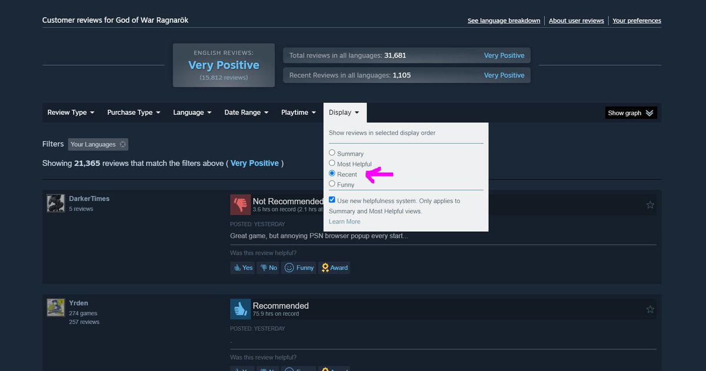Click the Recommended title on Yrden review

(281, 306)
